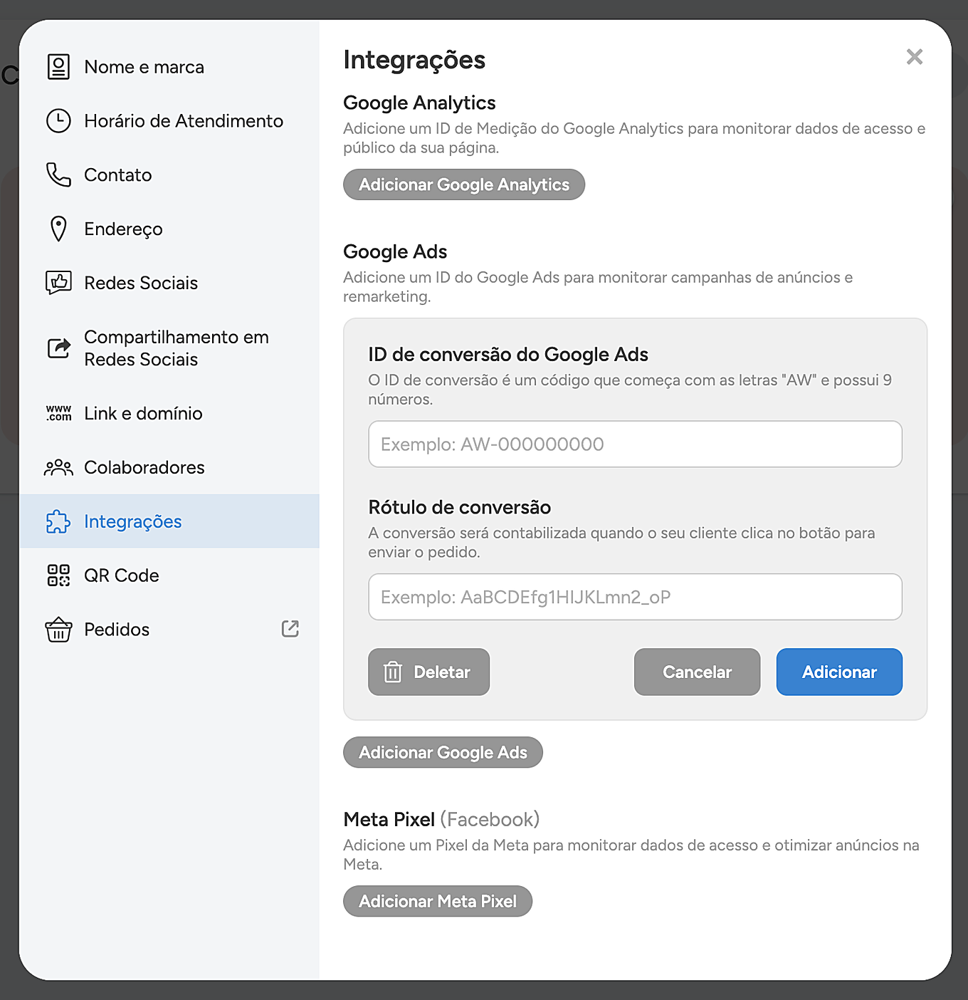Click the external link icon next to Pedidos
Screen dimensions: 968x1000
click(290, 628)
